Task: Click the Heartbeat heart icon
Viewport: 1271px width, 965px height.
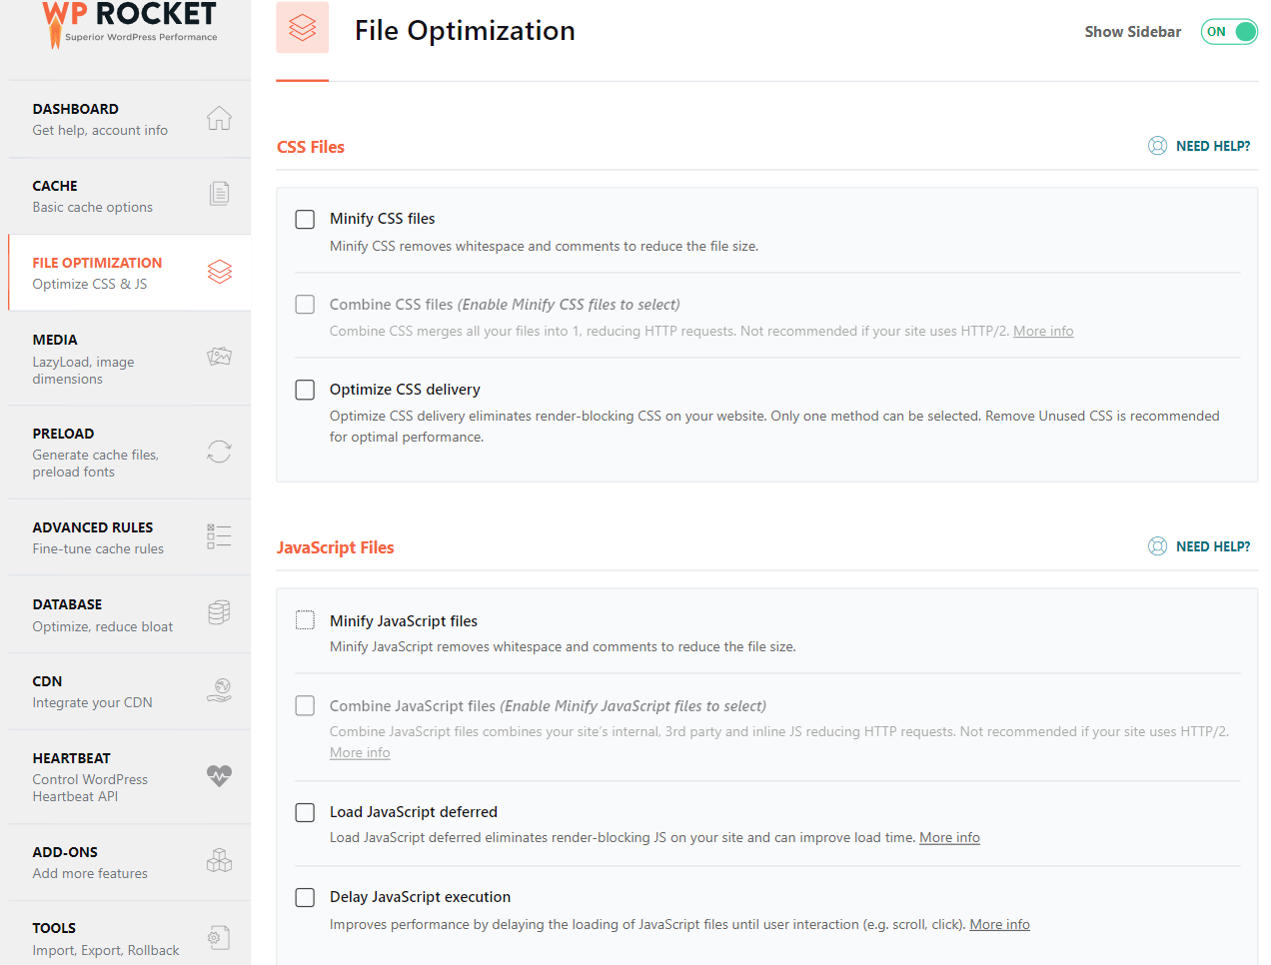Action: point(219,775)
